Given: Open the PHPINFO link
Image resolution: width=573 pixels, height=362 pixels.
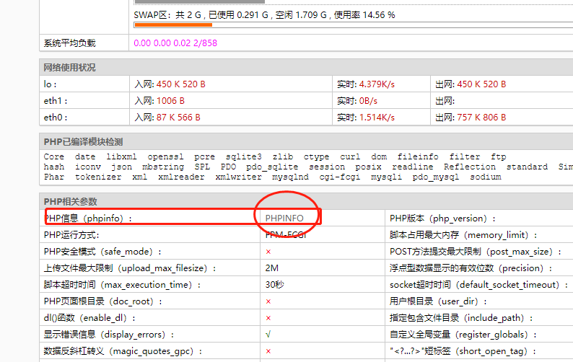Looking at the screenshot, I should click(x=284, y=218).
